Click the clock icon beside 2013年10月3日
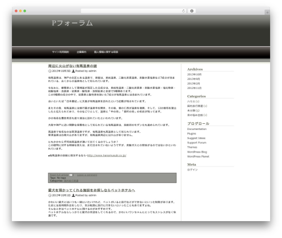 point(50,71)
